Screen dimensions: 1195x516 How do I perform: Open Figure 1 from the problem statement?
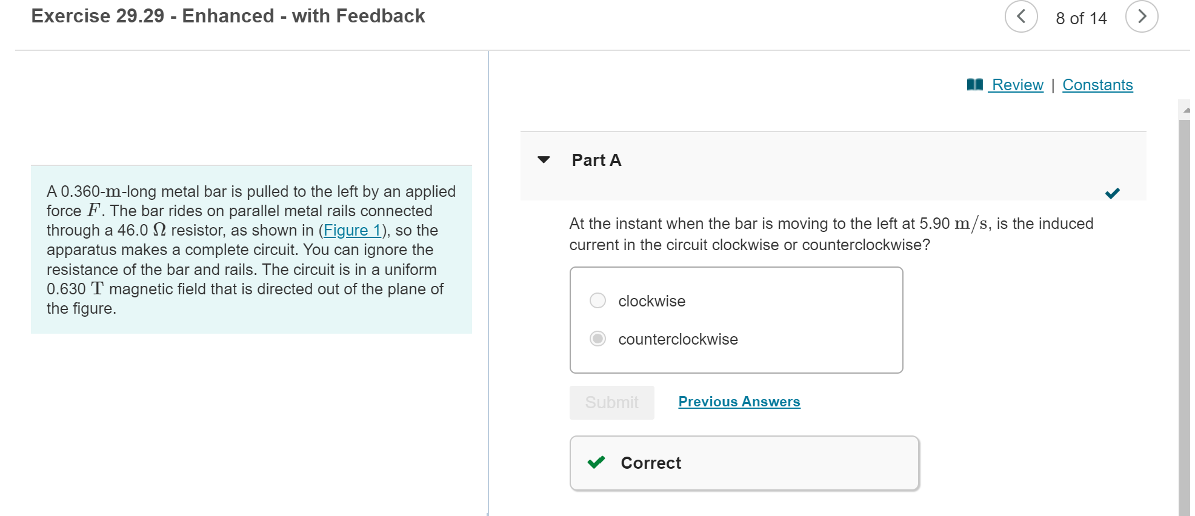coord(353,230)
